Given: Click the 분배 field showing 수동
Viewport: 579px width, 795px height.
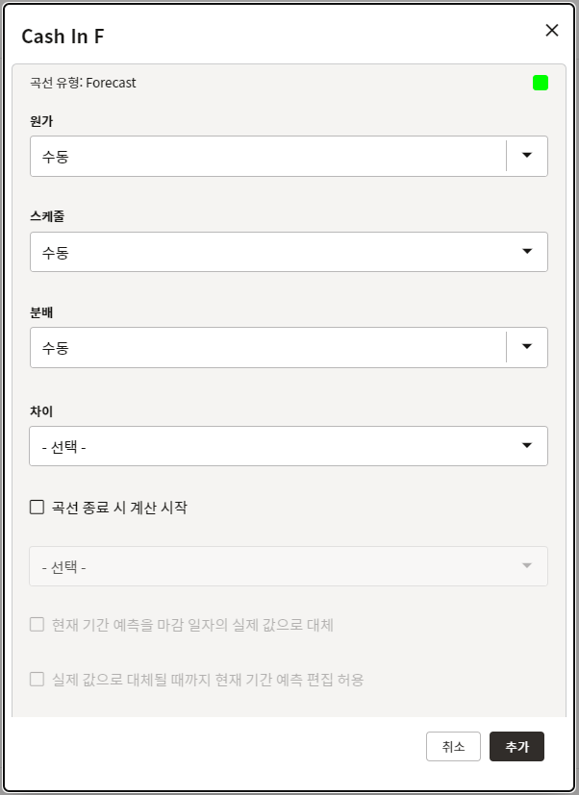Looking at the screenshot, I should click(267, 348).
